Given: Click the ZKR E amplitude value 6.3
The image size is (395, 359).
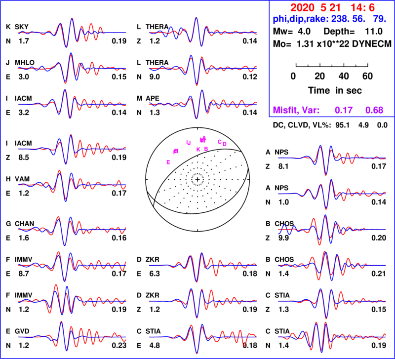Looking at the screenshot, I should 155,274.
